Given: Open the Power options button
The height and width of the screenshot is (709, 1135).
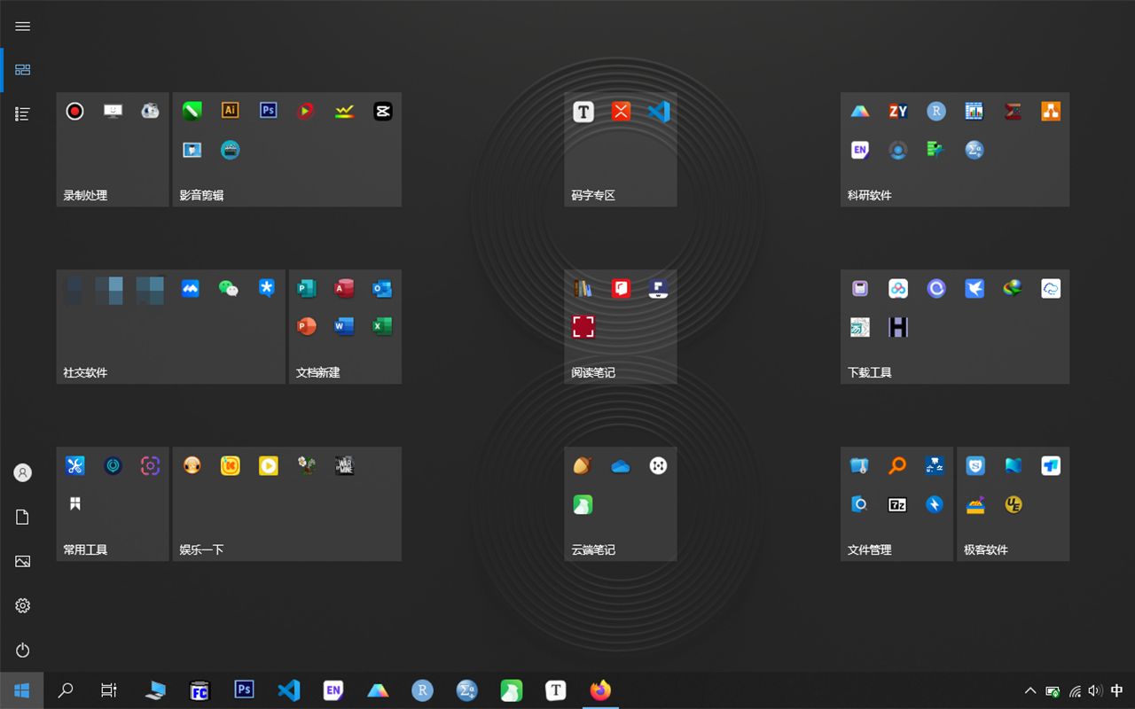Looking at the screenshot, I should coord(23,651).
